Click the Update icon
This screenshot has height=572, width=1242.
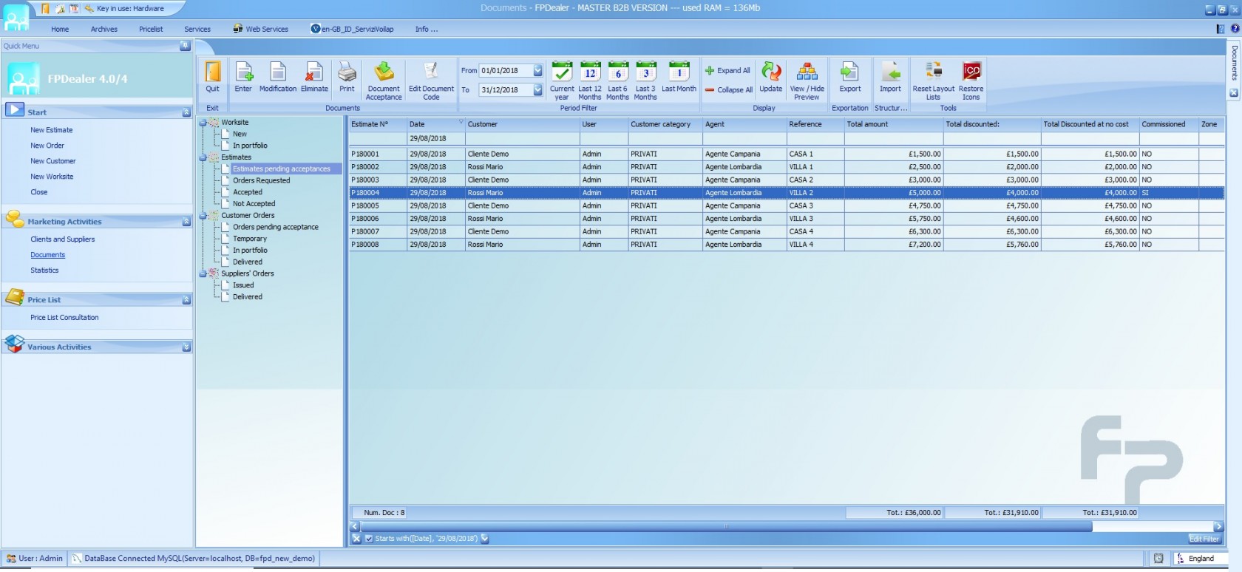coord(770,77)
